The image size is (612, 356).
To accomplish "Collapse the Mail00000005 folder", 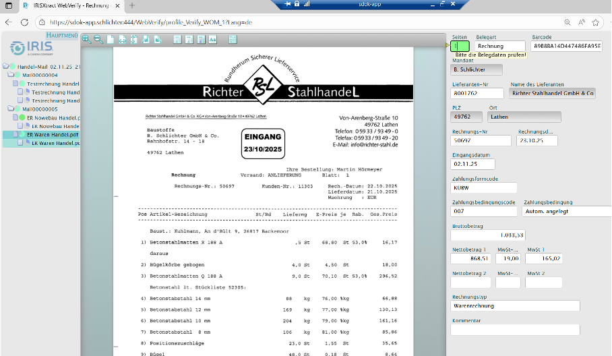I will click(11, 109).
